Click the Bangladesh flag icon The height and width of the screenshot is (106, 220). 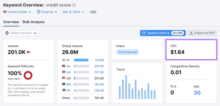tap(64, 84)
